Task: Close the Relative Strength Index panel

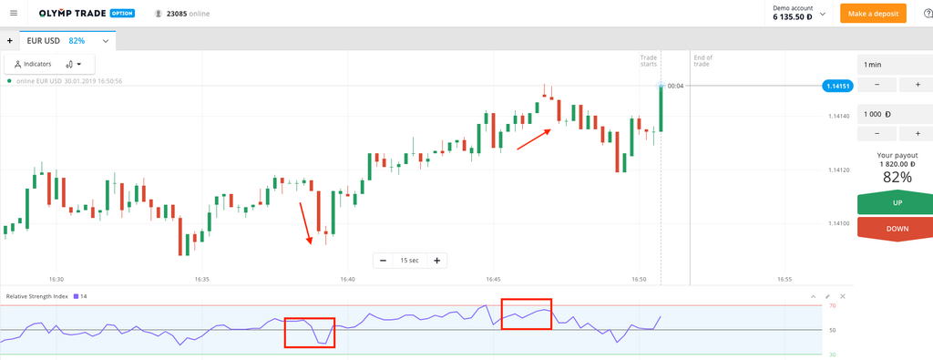Action: [x=842, y=295]
